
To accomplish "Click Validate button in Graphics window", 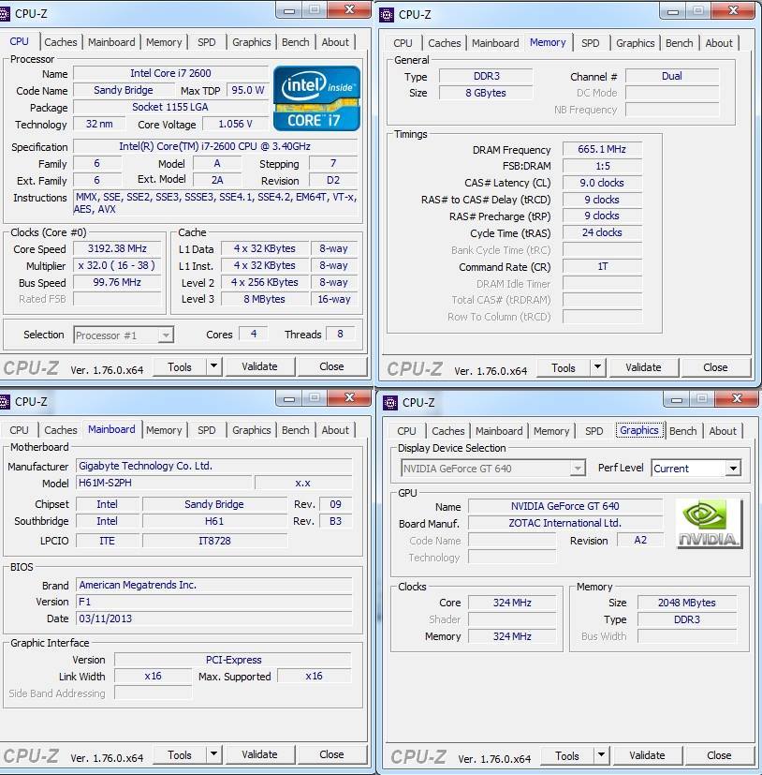I will coord(647,755).
